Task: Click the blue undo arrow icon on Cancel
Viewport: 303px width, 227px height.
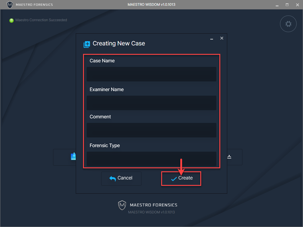Action: point(112,179)
